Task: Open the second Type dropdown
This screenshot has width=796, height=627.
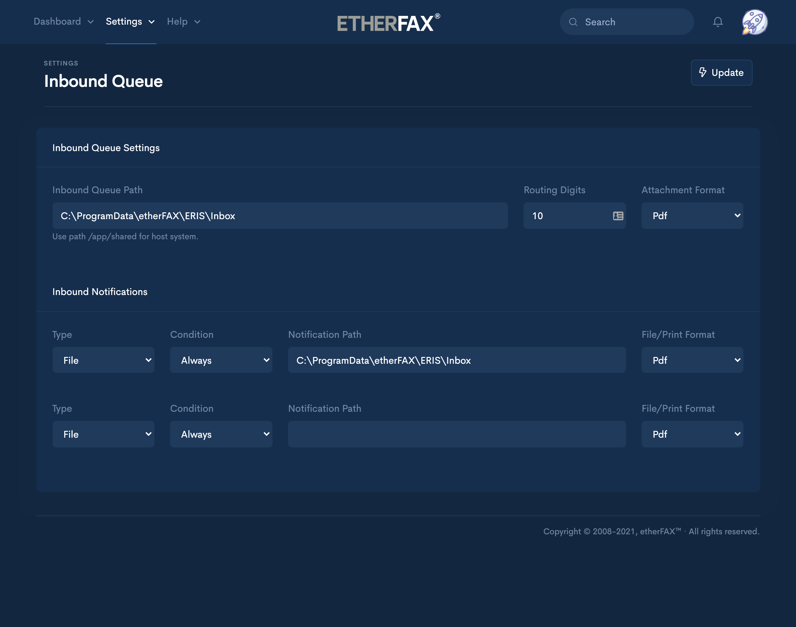Action: pyautogui.click(x=103, y=434)
